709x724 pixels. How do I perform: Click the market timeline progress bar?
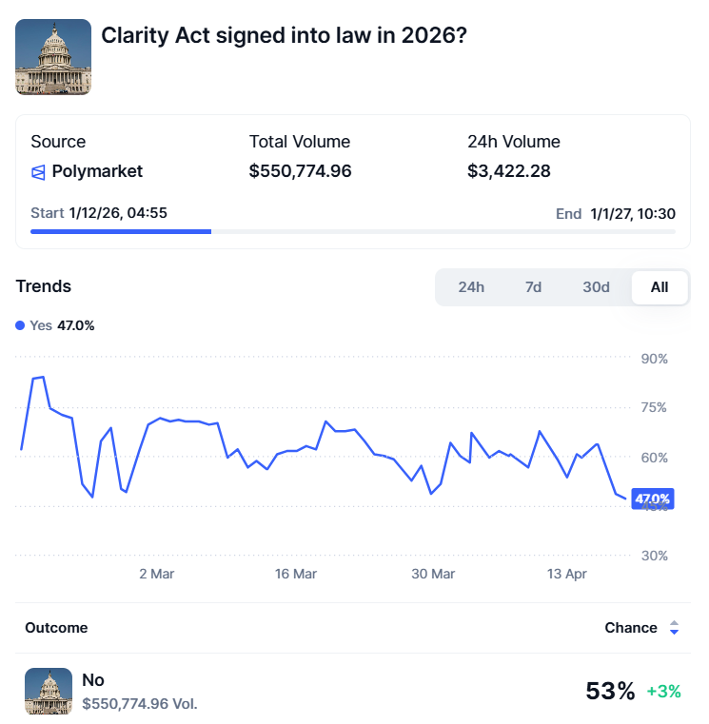pos(353,231)
